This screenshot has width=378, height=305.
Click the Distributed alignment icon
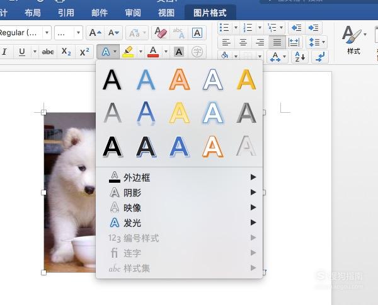(294, 42)
